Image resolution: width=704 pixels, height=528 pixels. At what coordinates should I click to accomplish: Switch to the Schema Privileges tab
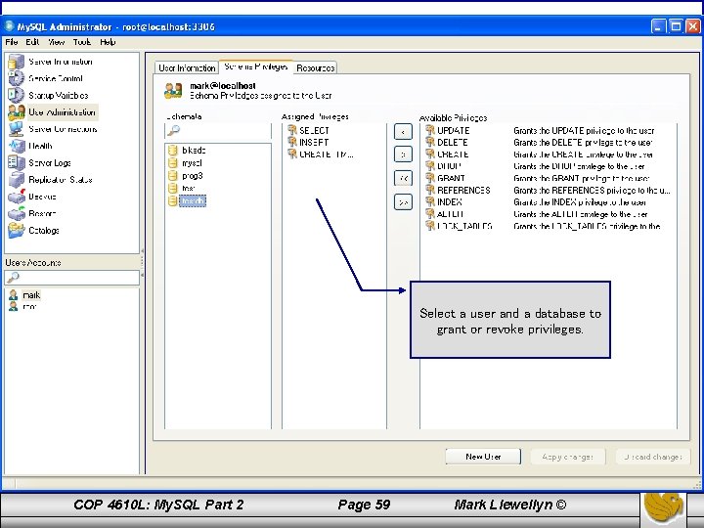point(256,66)
